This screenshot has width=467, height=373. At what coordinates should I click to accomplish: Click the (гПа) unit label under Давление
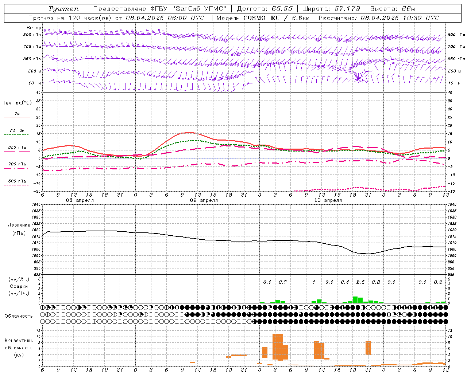tap(19, 233)
